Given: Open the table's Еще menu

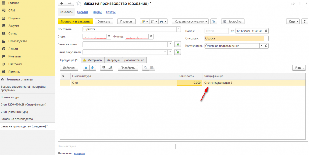Looking at the screenshot, I should [x=299, y=68].
